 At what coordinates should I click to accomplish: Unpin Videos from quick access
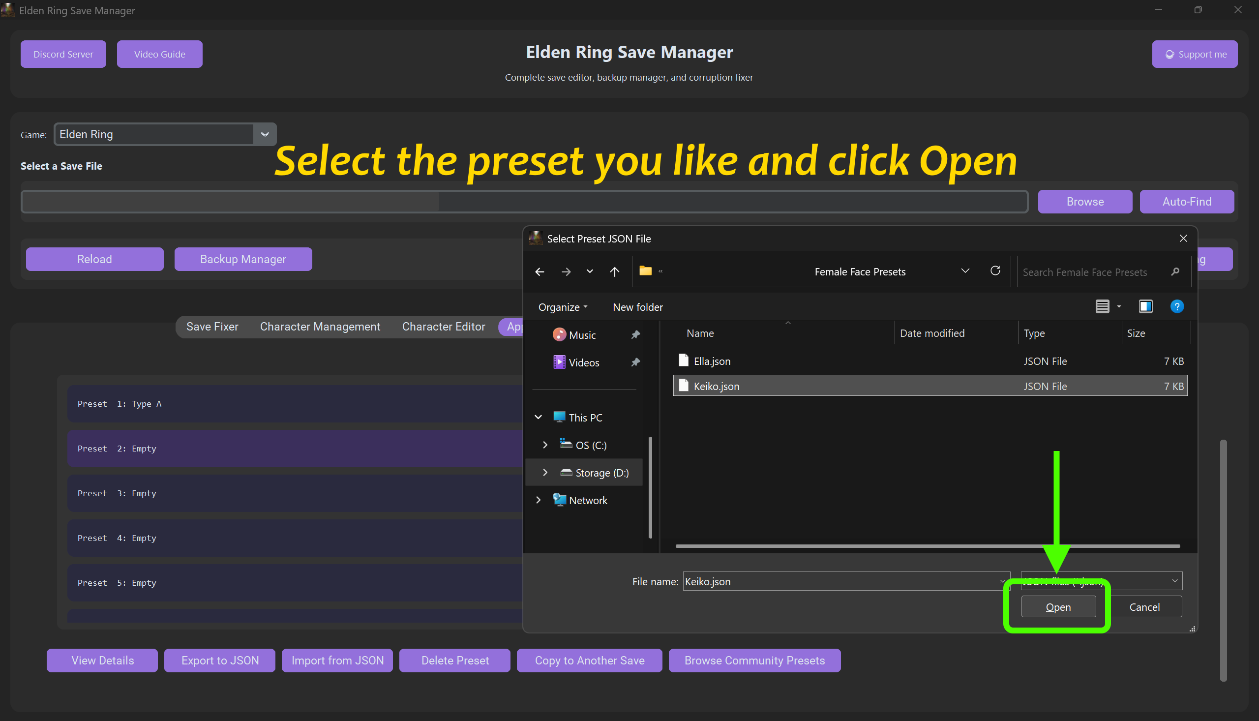[x=635, y=362]
